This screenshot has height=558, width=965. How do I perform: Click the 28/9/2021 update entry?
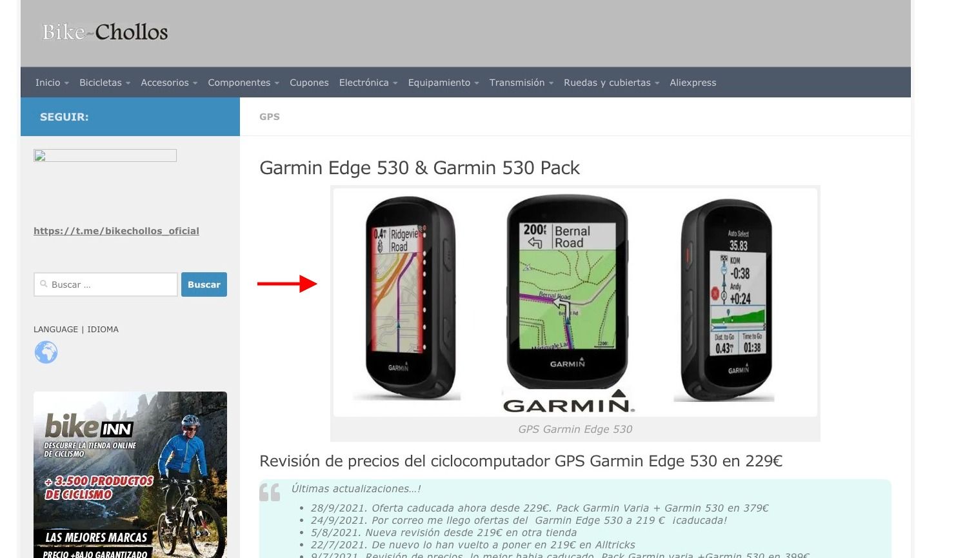point(540,508)
